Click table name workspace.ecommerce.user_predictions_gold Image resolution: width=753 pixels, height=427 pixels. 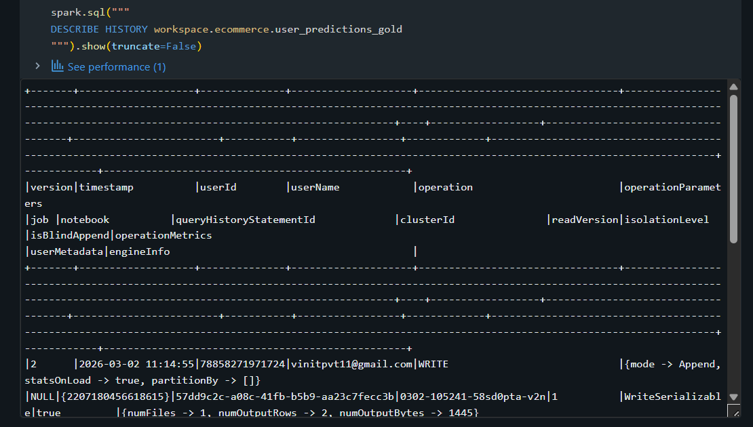click(278, 29)
